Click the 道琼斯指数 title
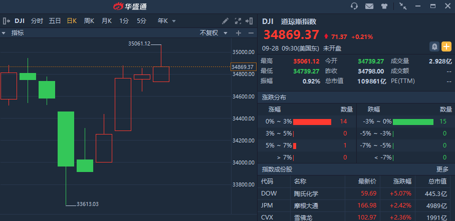Screen dimensions: 455x221 click(298, 21)
